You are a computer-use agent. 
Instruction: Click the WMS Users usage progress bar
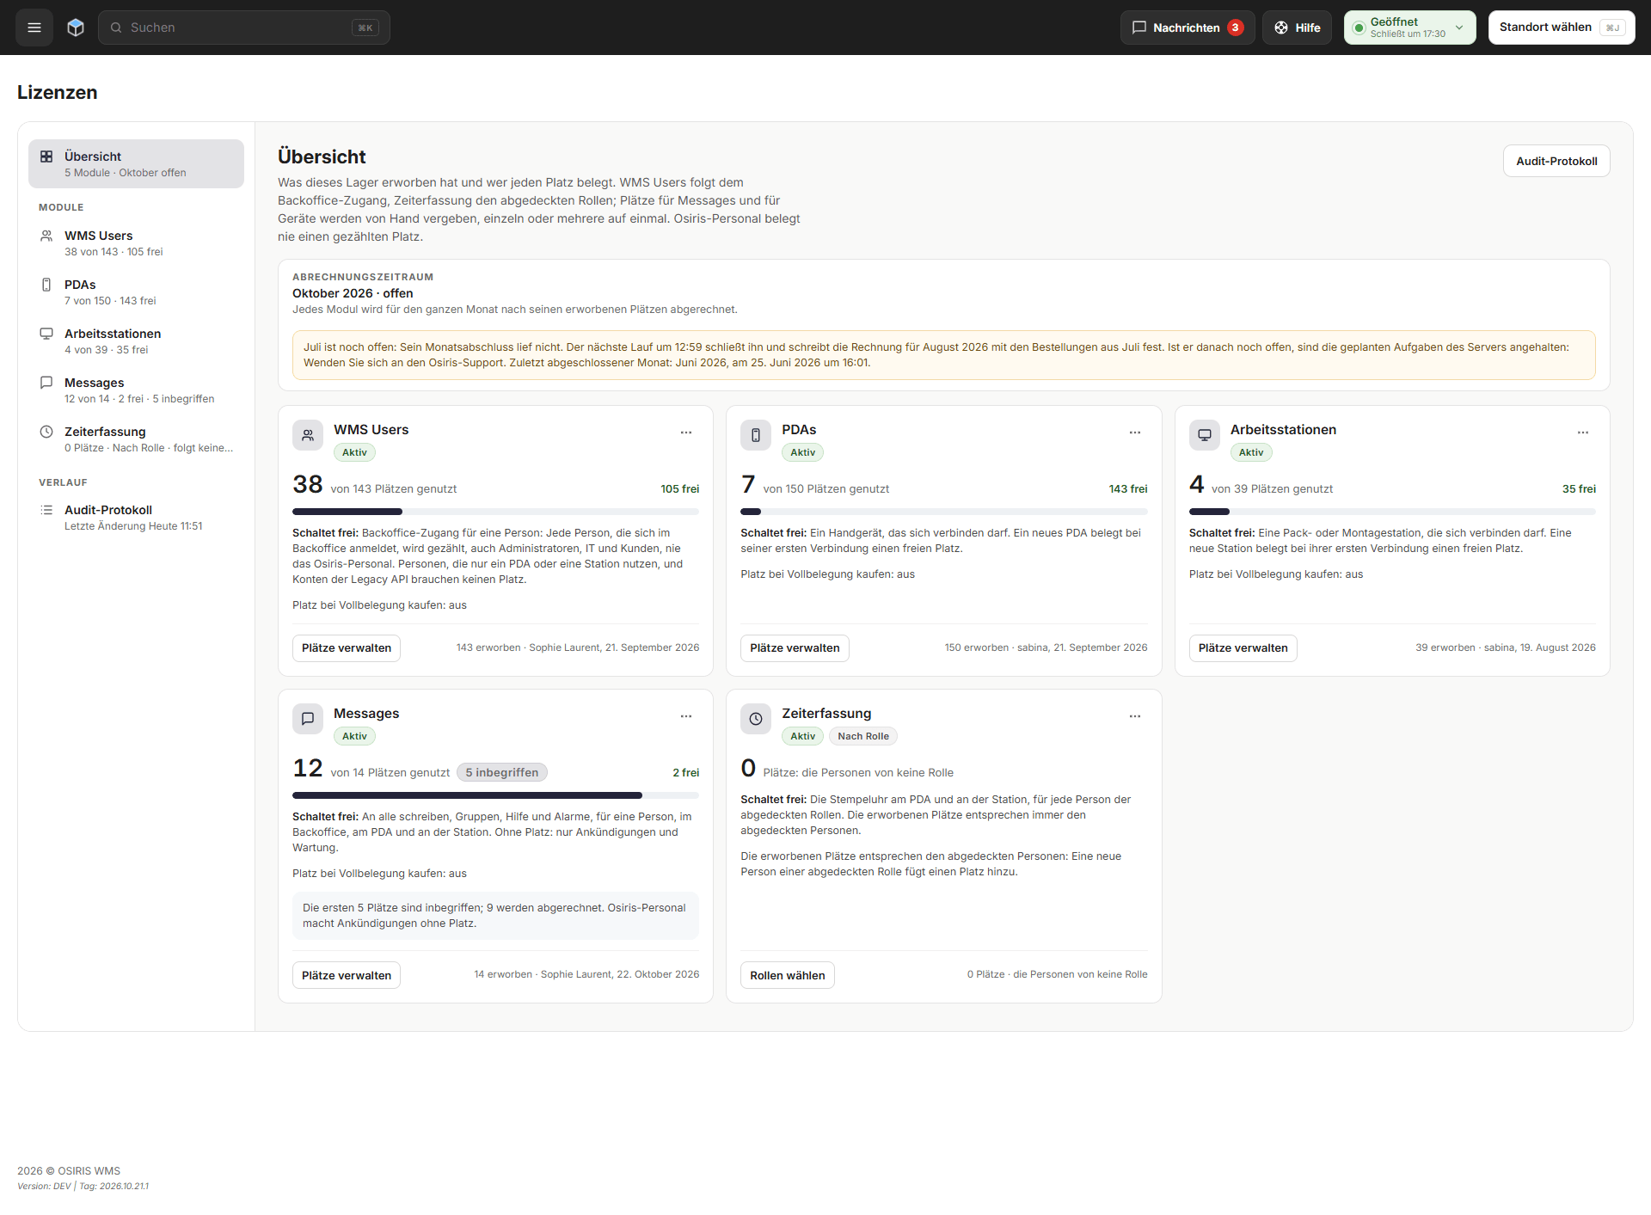(495, 512)
